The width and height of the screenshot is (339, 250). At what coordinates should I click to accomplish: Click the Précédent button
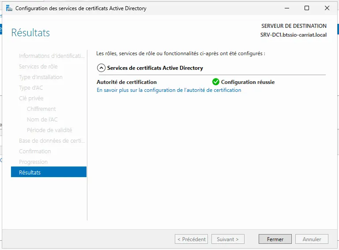click(x=191, y=239)
